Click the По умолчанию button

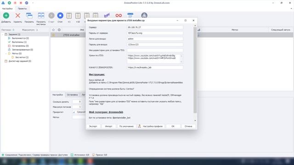click(126, 126)
